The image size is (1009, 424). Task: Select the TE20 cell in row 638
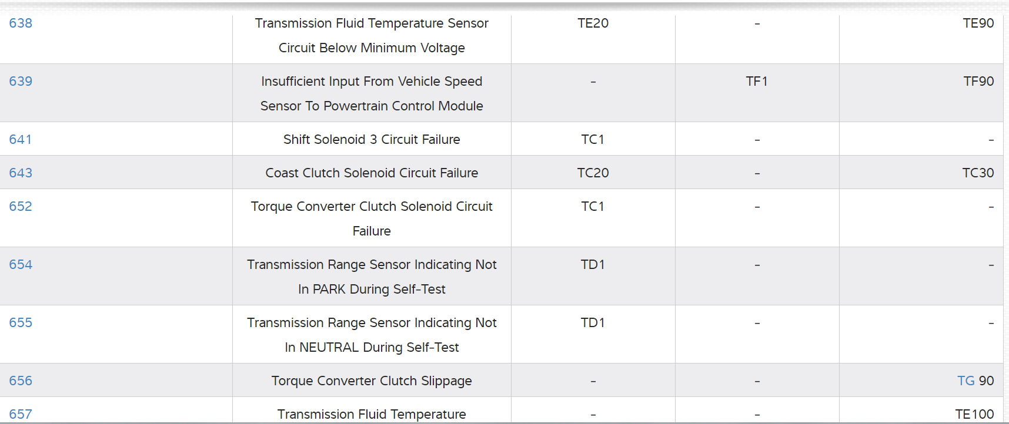click(x=593, y=23)
